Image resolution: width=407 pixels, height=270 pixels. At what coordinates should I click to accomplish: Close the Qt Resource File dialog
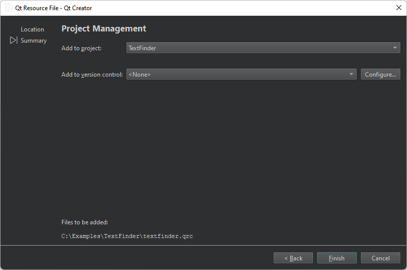(x=398, y=8)
